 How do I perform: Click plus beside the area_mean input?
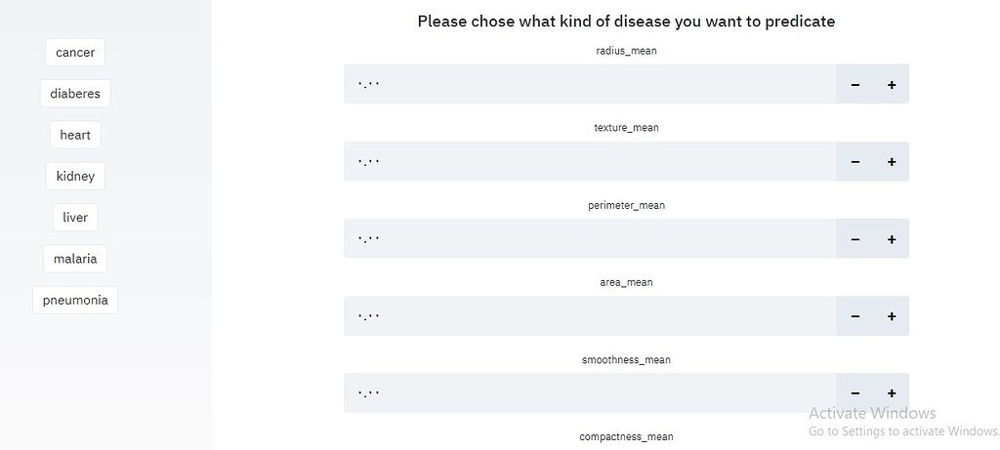click(x=891, y=316)
